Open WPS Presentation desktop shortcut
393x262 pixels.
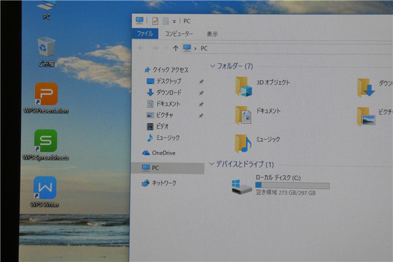point(46,94)
